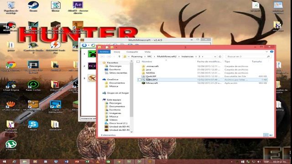292x164 pixels.
Task: Click the blue add-instance icon in MultiMinecraft
Action: point(84,45)
